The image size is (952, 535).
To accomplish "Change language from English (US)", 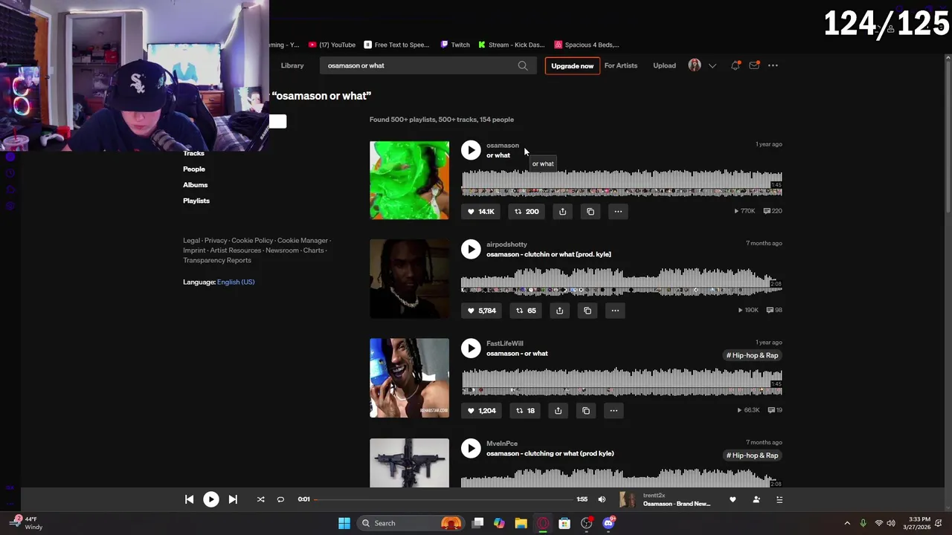I will [236, 282].
